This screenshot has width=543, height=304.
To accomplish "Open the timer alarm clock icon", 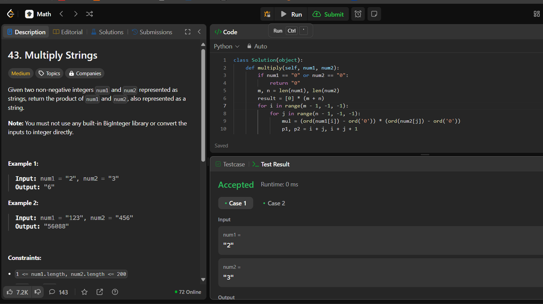I will click(x=358, y=14).
